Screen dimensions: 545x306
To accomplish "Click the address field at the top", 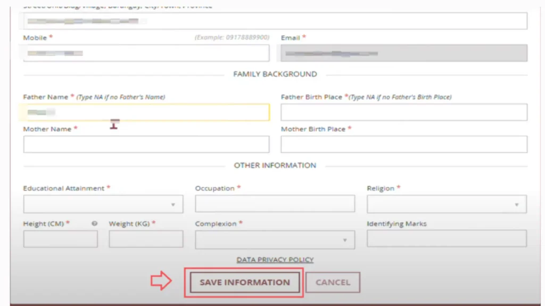I will pyautogui.click(x=275, y=20).
